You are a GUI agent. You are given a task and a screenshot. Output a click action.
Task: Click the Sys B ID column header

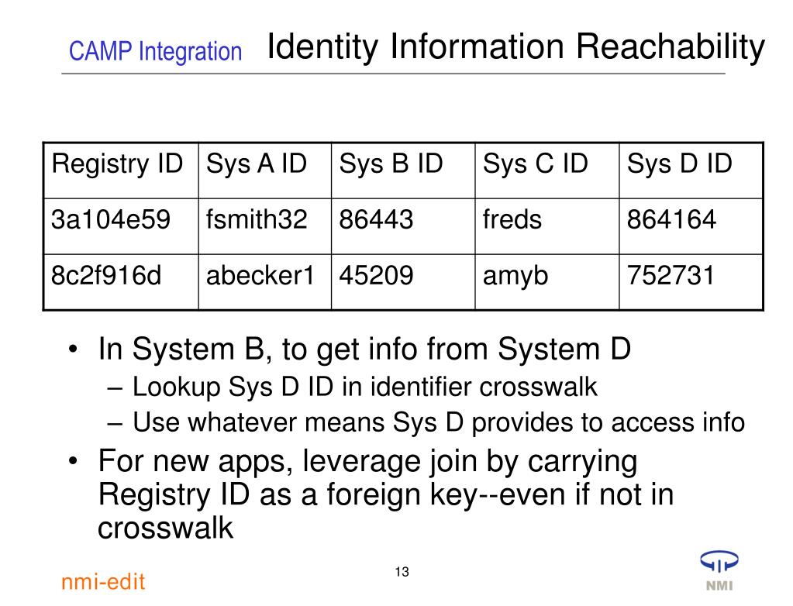(x=403, y=170)
